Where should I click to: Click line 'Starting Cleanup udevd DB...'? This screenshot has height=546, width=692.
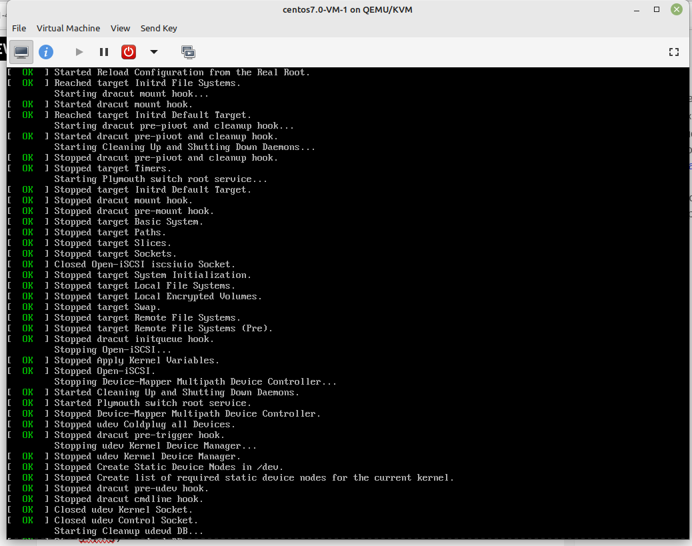point(129,531)
